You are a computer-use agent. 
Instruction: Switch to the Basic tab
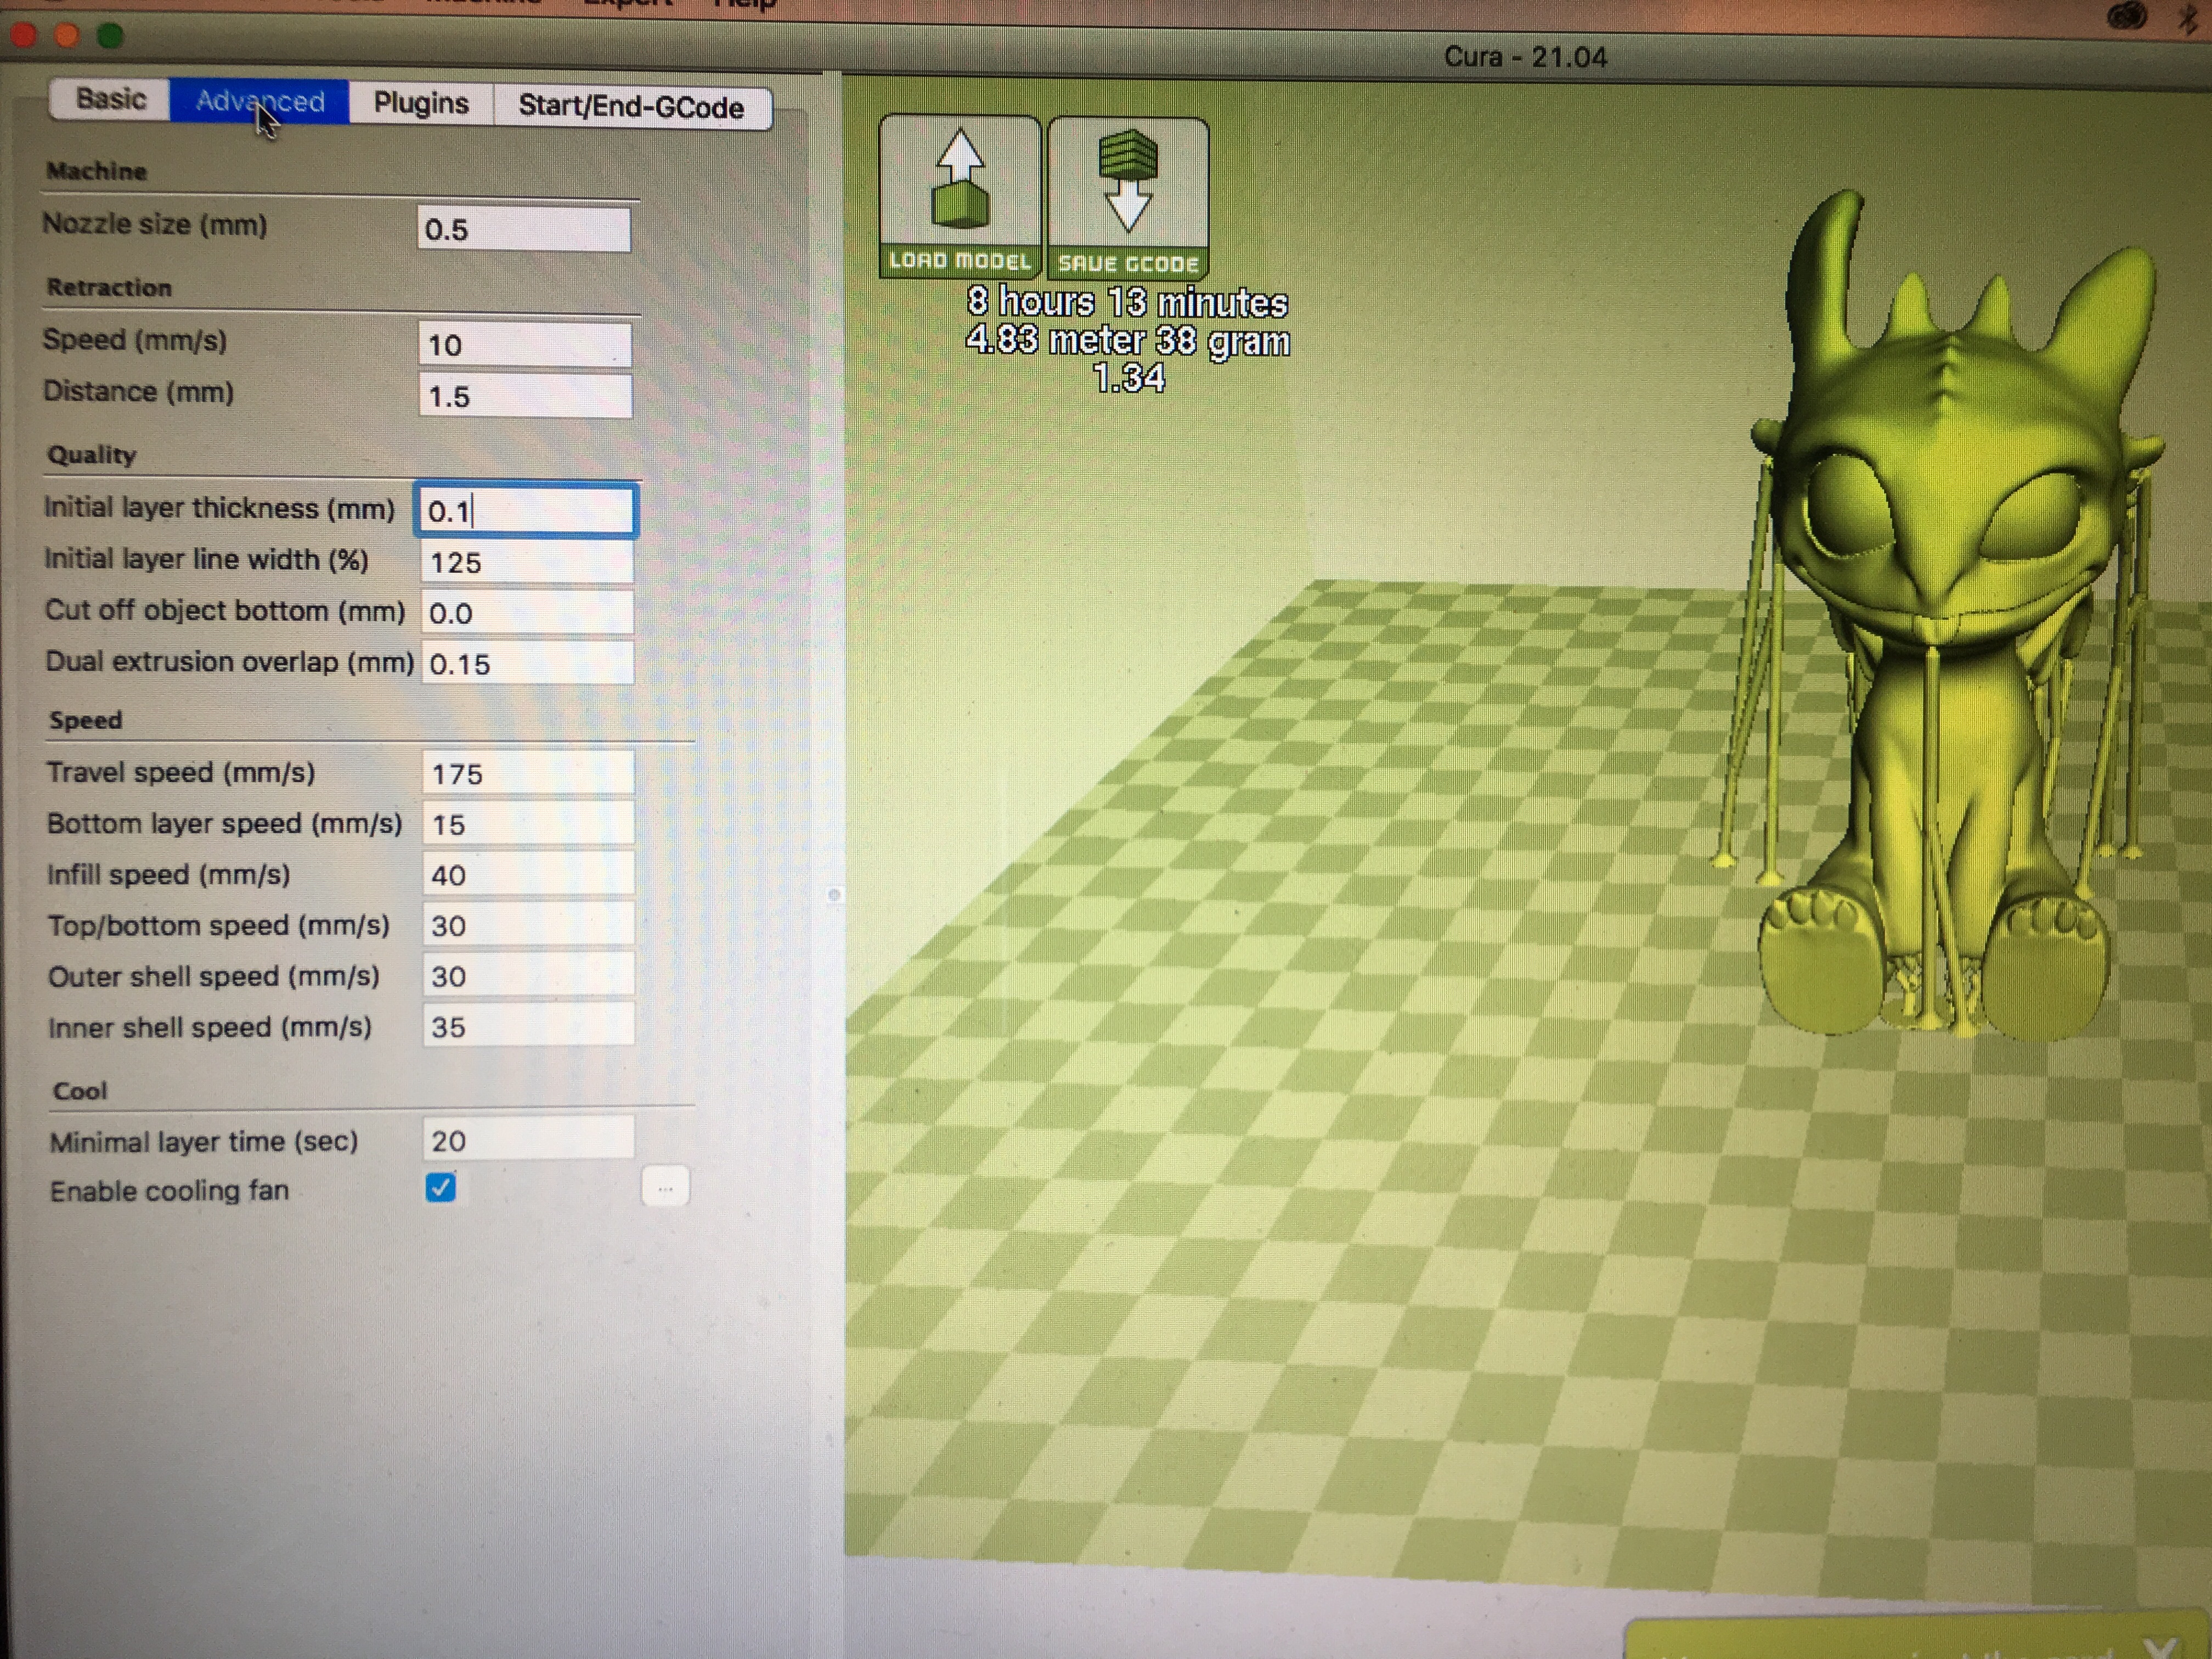110,99
